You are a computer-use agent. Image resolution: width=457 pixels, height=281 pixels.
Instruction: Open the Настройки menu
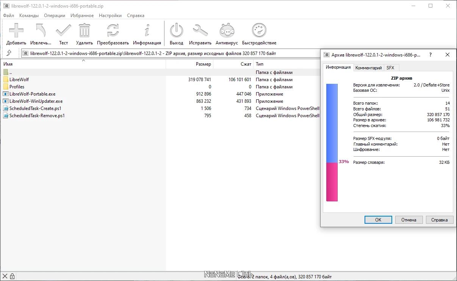click(x=110, y=16)
